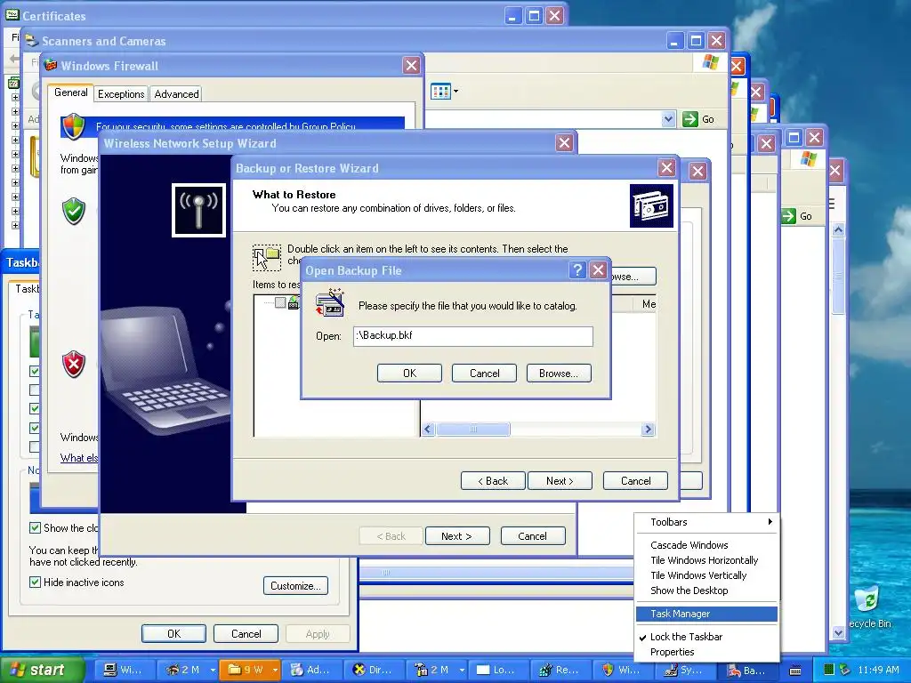The image size is (911, 683).
Task: Switch to the Exceptions tab
Action: tap(121, 94)
